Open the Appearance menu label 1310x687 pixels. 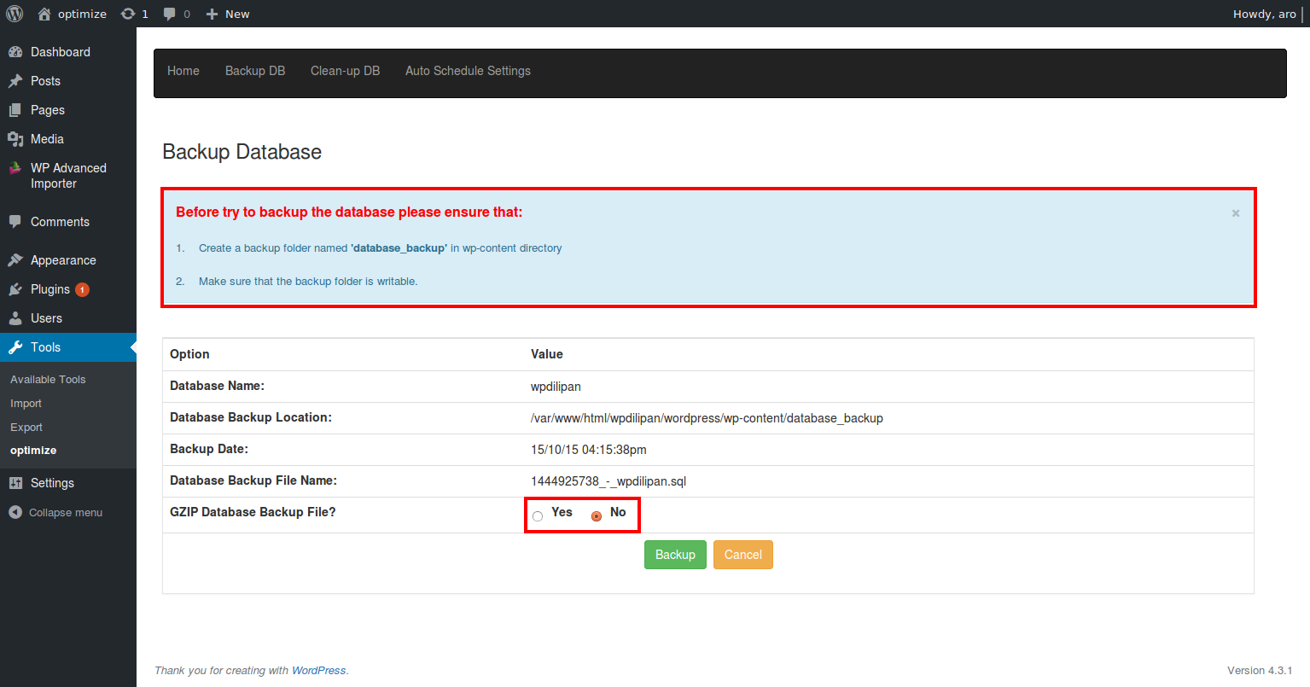click(x=63, y=260)
